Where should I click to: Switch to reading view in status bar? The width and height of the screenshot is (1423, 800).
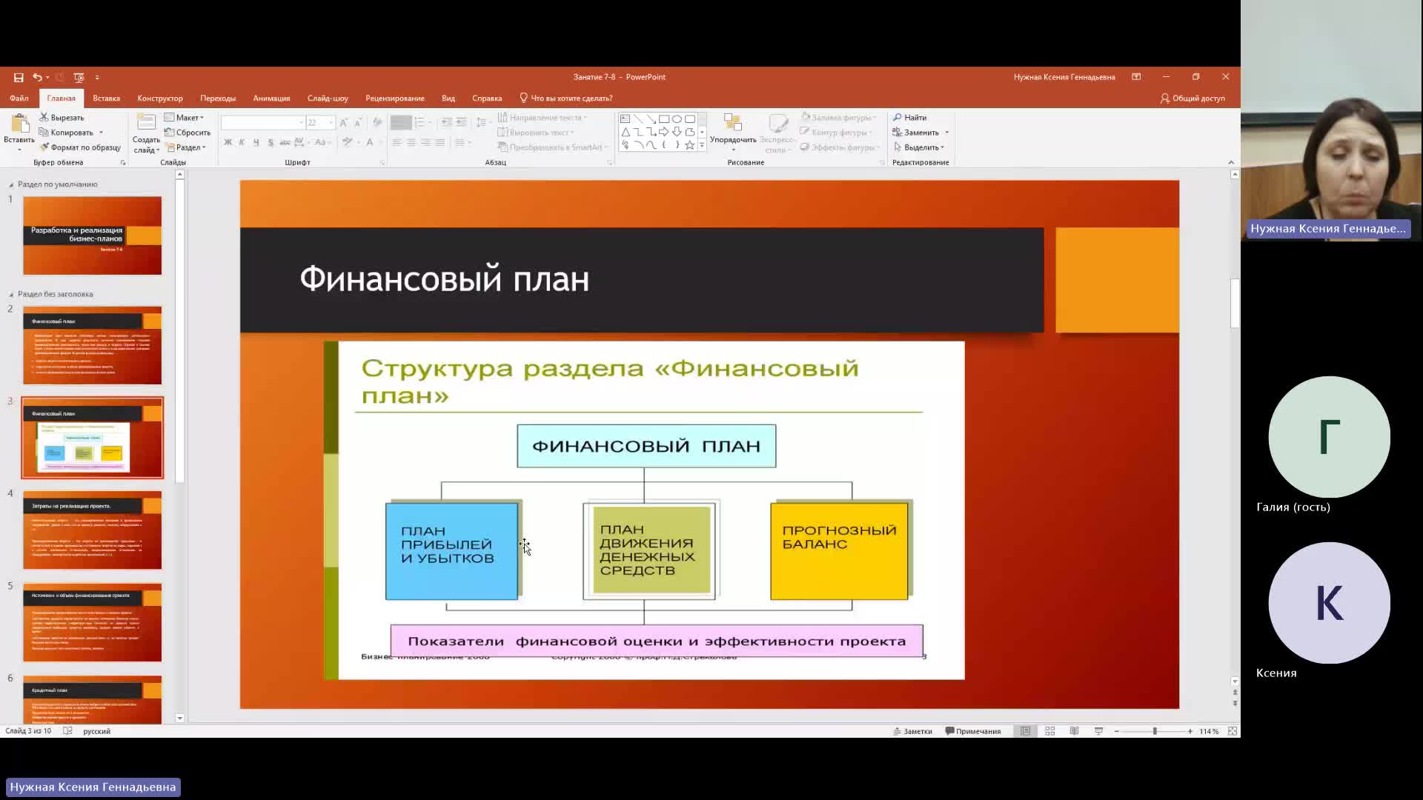(1074, 731)
